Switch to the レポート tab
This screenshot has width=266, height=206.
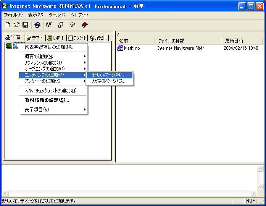coord(56,38)
